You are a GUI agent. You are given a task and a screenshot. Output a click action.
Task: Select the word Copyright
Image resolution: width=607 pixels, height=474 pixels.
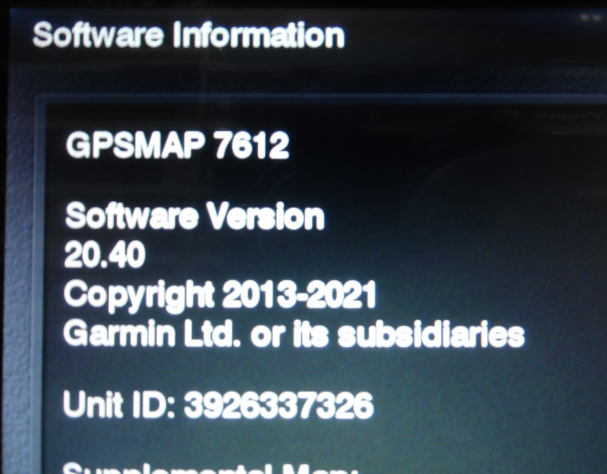pos(139,296)
